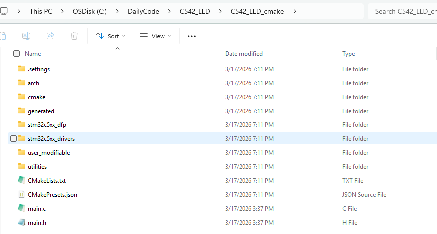Click the H File type text

pyautogui.click(x=350, y=223)
